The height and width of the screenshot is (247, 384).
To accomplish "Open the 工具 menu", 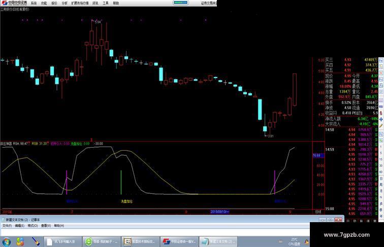I will 106,3.
